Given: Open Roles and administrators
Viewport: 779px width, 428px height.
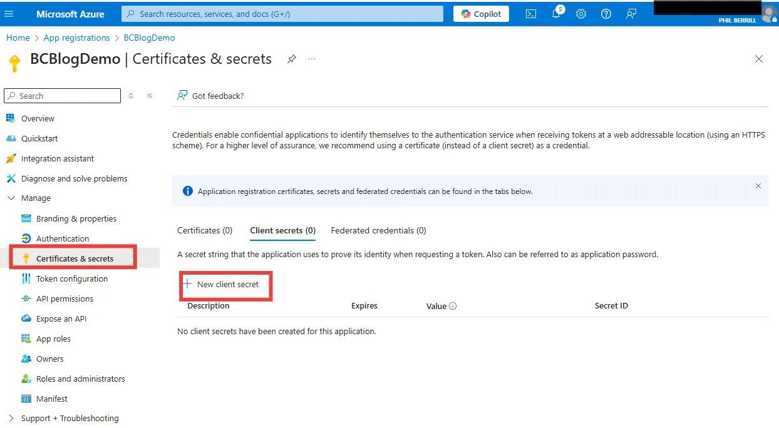Looking at the screenshot, I should coord(80,379).
